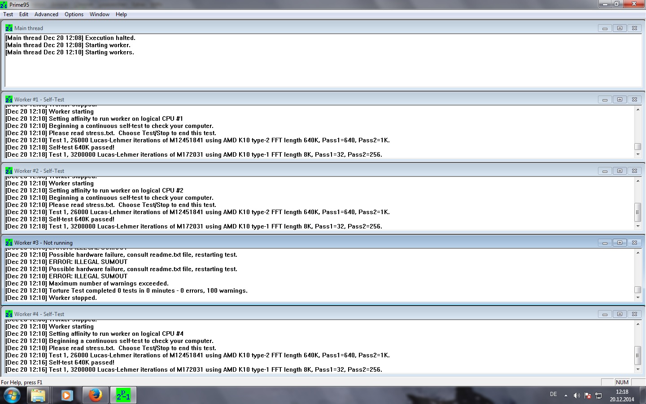Screen dimensions: 646x404
Task: Click Worker #4 scrollbar up arrow
Action: pos(638,324)
